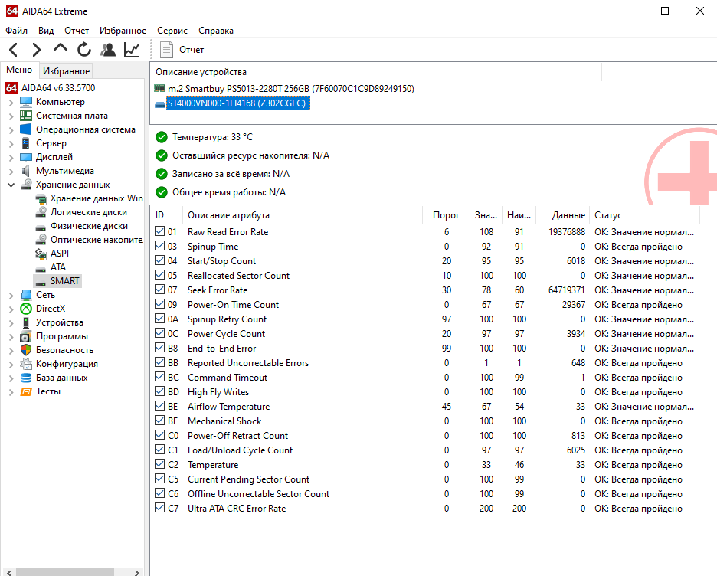Go up one level with up arrow icon

(61, 48)
